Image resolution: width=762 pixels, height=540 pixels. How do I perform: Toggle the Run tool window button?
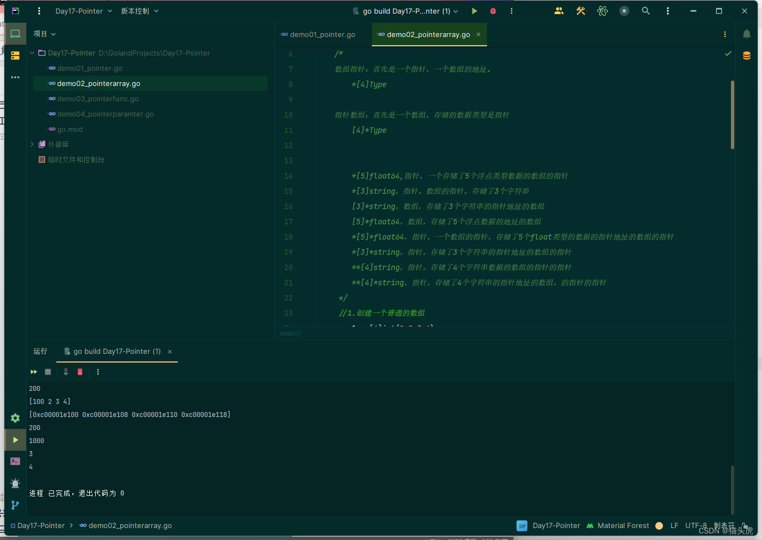point(15,440)
